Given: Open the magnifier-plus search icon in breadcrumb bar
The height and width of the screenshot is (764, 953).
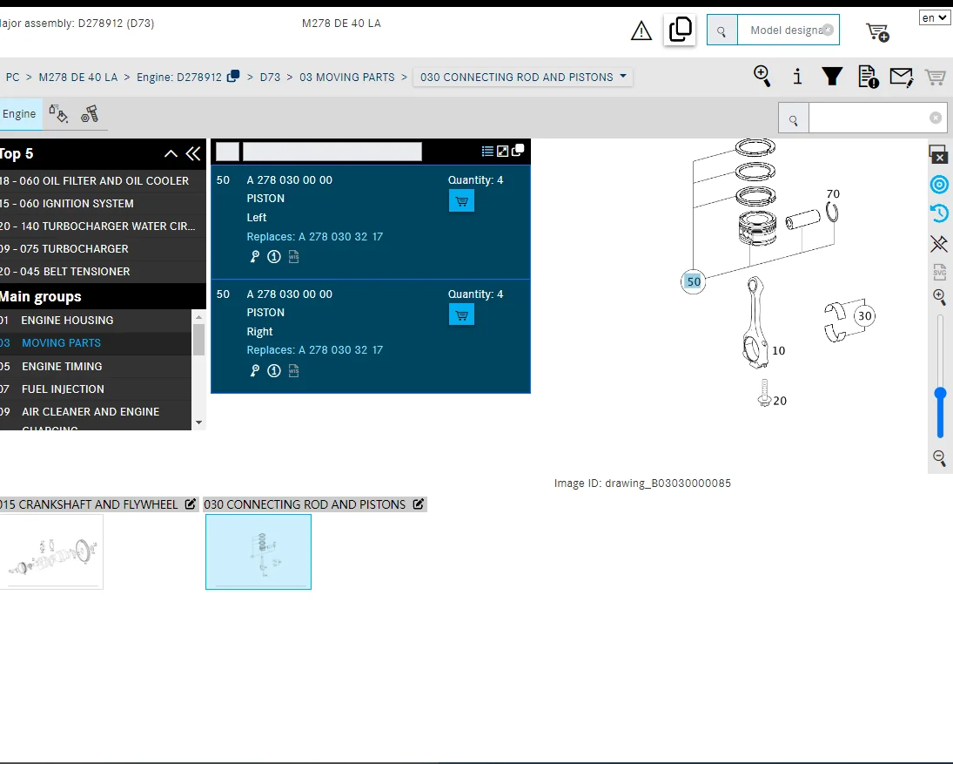Looking at the screenshot, I should click(x=762, y=77).
